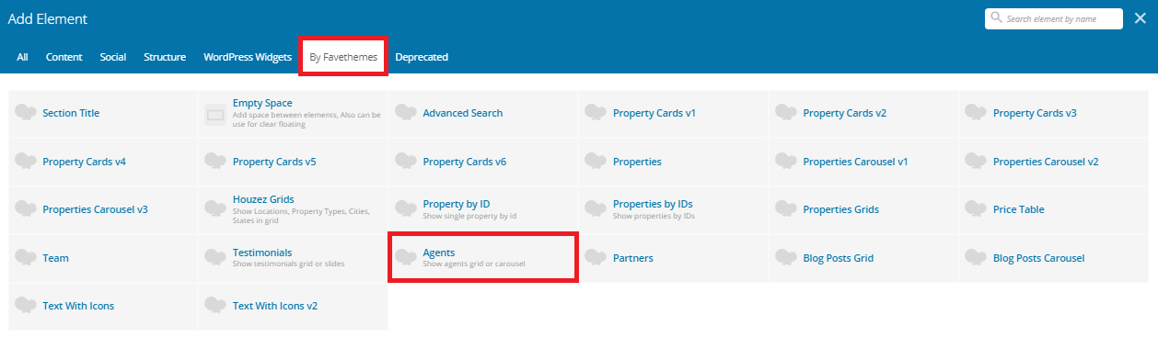Select the Empty Space element icon
1158x337 pixels.
tap(215, 115)
